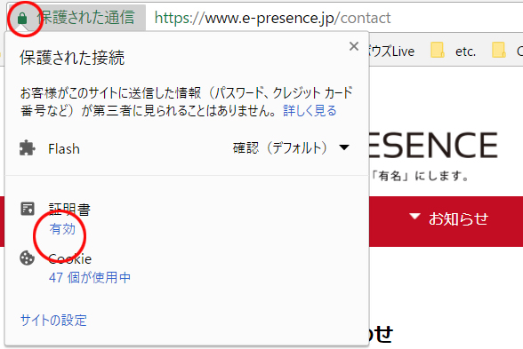Screen dimensions: 523x349
Task: Click the certificate icon next to 証明書
Action: (28, 209)
